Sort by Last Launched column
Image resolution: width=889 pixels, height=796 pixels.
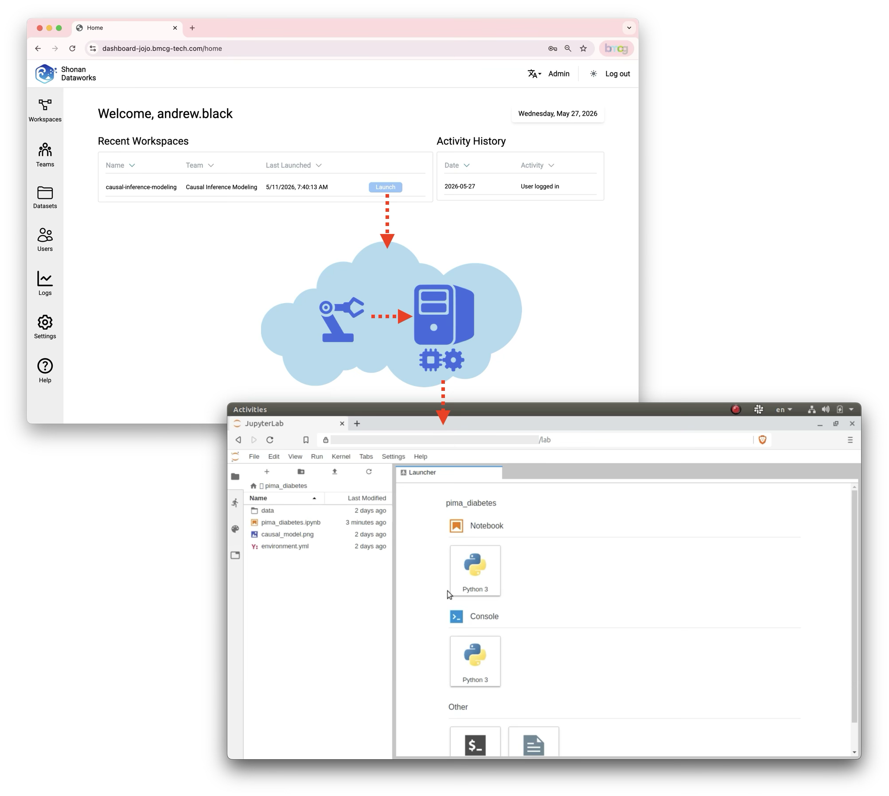click(293, 165)
